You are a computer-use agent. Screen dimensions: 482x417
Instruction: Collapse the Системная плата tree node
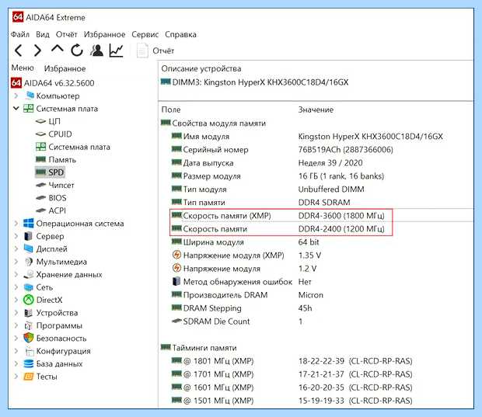[16, 109]
